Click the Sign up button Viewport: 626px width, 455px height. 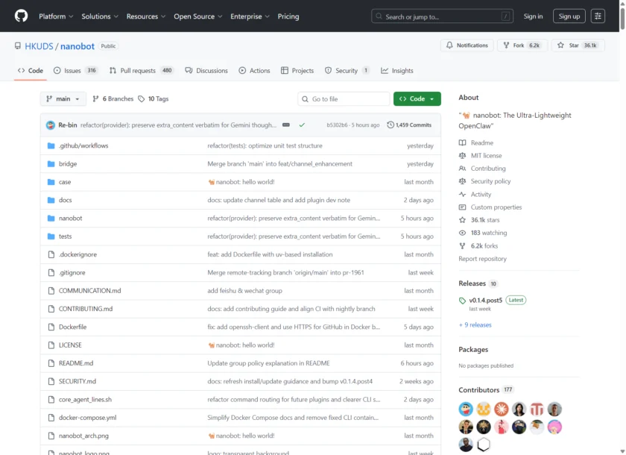pos(569,16)
